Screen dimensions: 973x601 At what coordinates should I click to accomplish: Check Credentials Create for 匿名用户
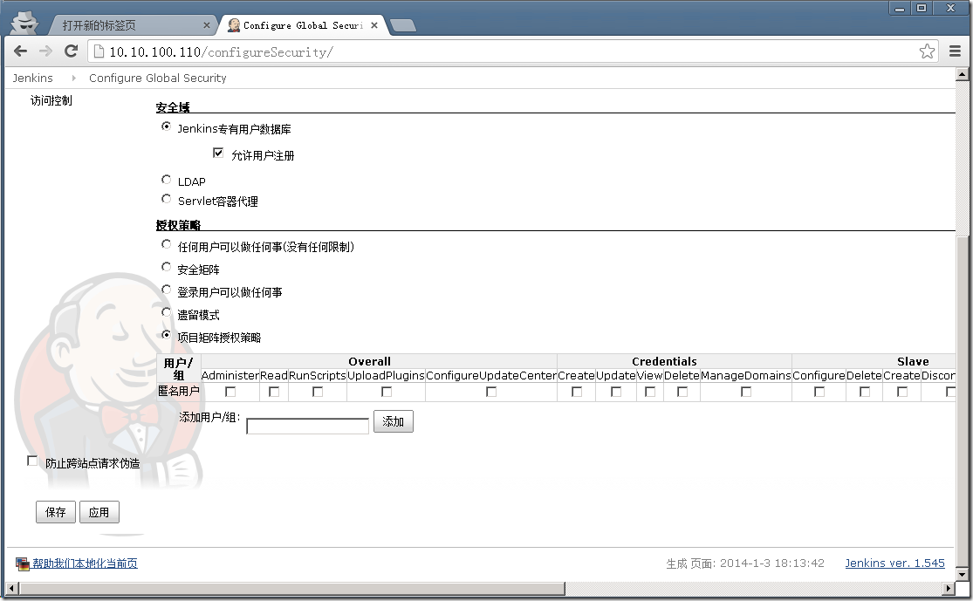577,392
